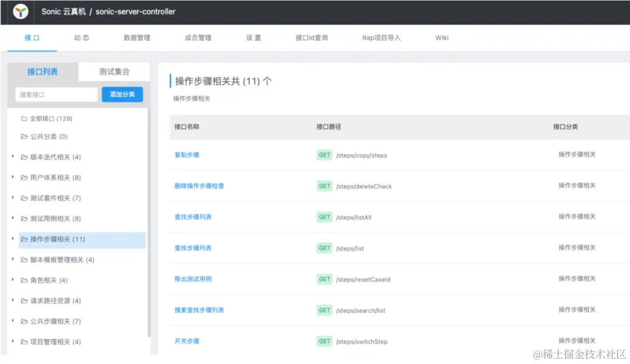Click sonic-server-controller breadcrumb
The width and height of the screenshot is (630, 364).
click(x=135, y=12)
